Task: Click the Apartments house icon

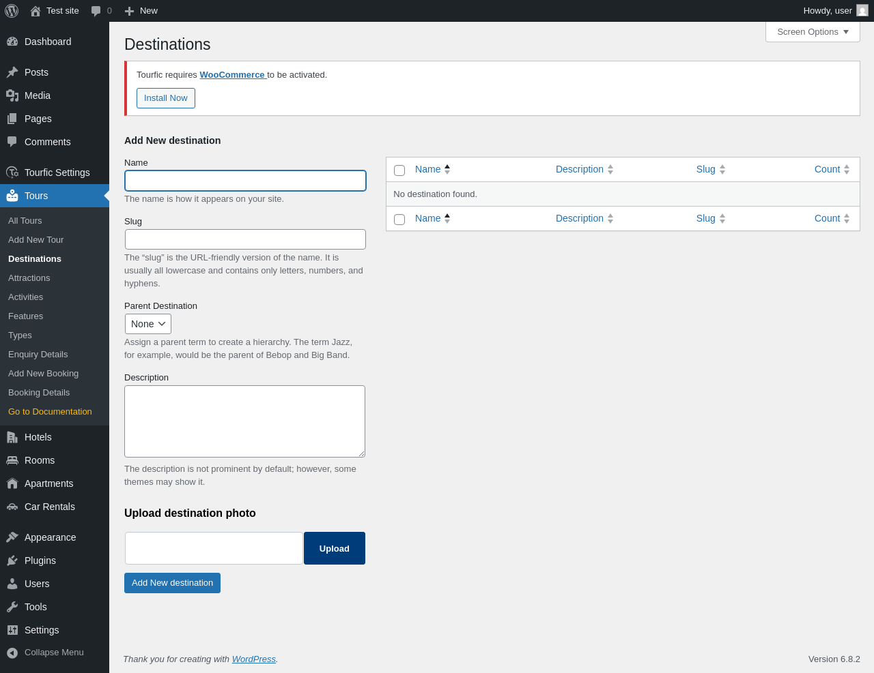Action: point(12,483)
